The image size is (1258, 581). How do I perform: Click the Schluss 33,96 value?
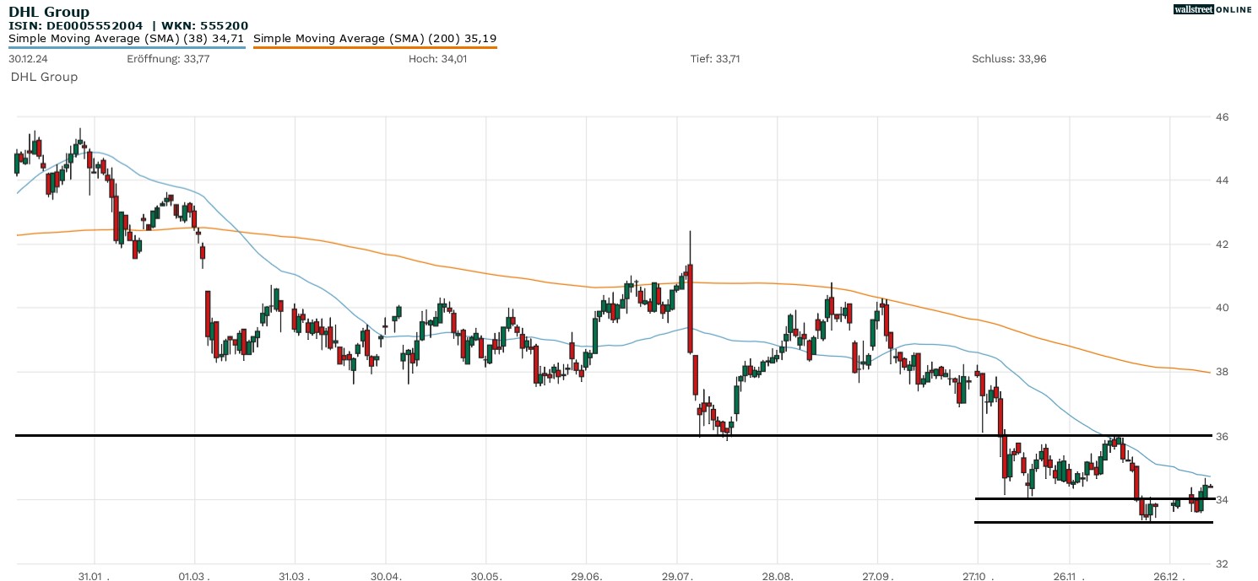1009,59
